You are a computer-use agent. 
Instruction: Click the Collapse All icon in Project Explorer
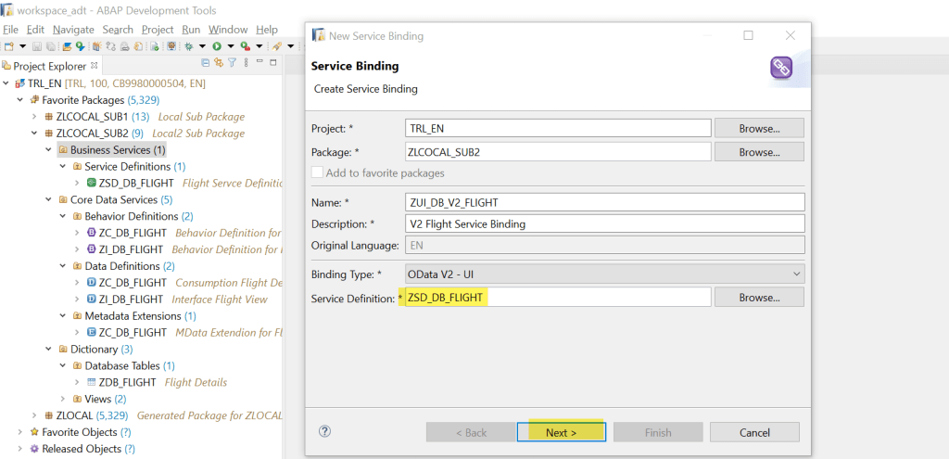point(206,63)
